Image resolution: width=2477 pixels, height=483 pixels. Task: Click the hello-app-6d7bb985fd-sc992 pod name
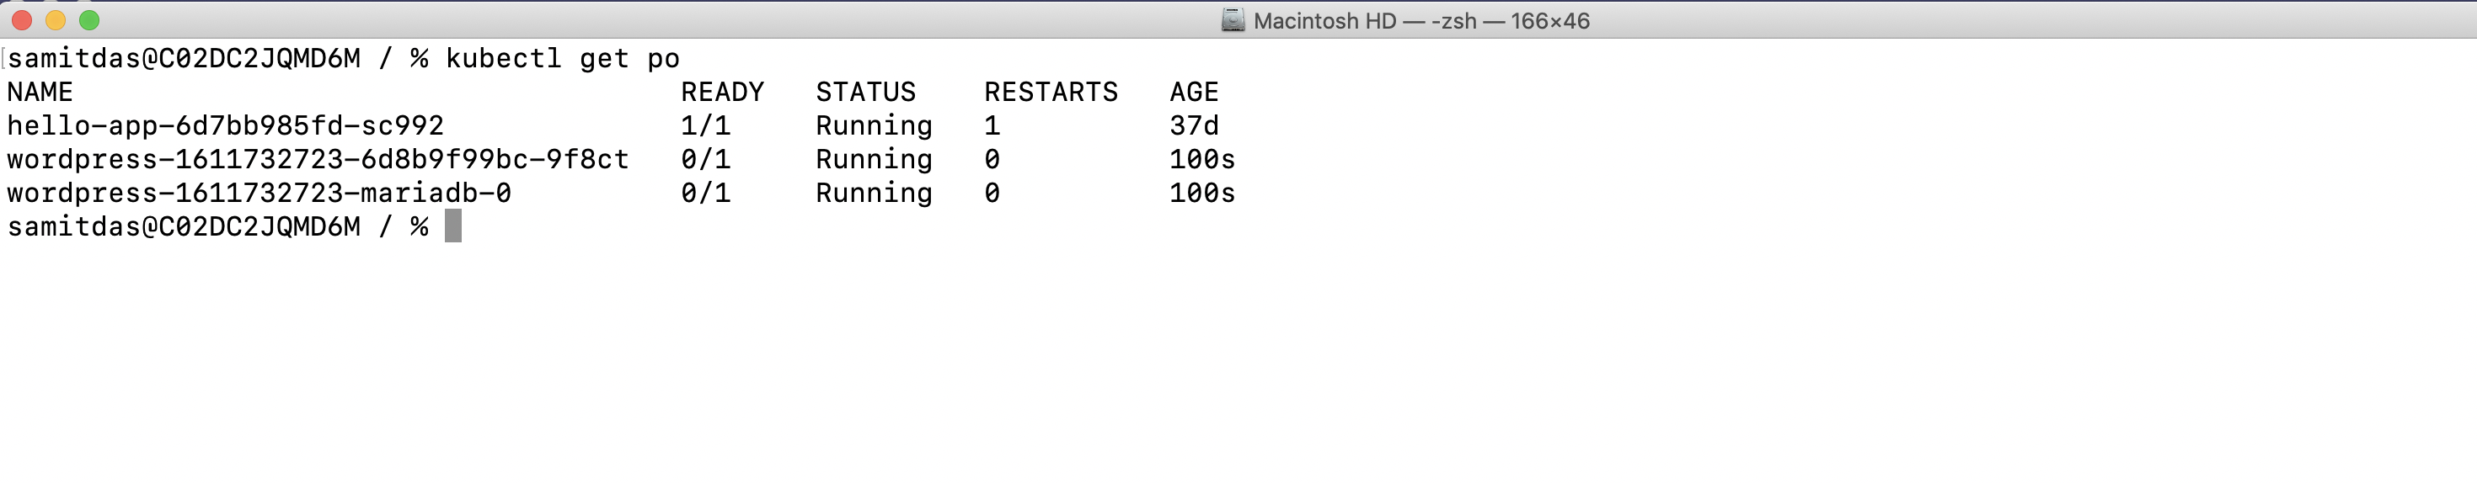(x=225, y=125)
